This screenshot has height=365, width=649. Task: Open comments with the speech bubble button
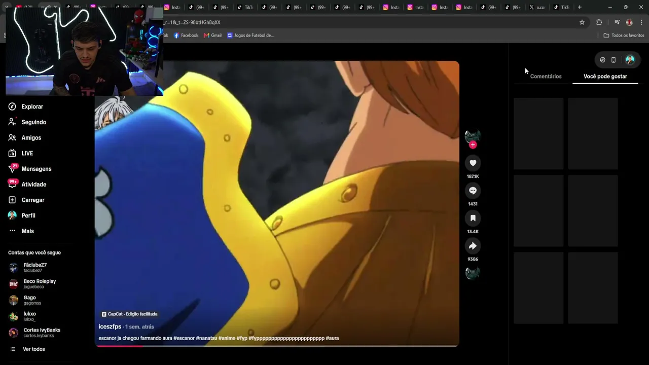click(473, 191)
